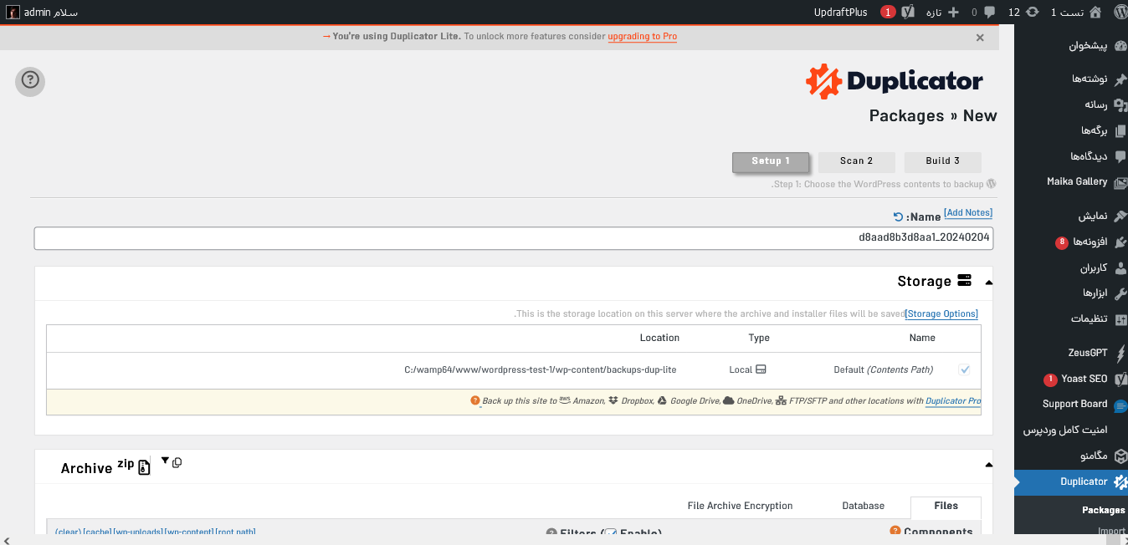Open رسانه media in sidebar

[x=1071, y=104]
